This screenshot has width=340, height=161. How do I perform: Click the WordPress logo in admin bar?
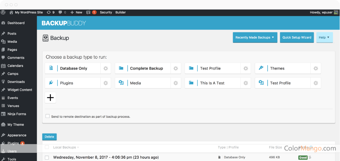3,12
